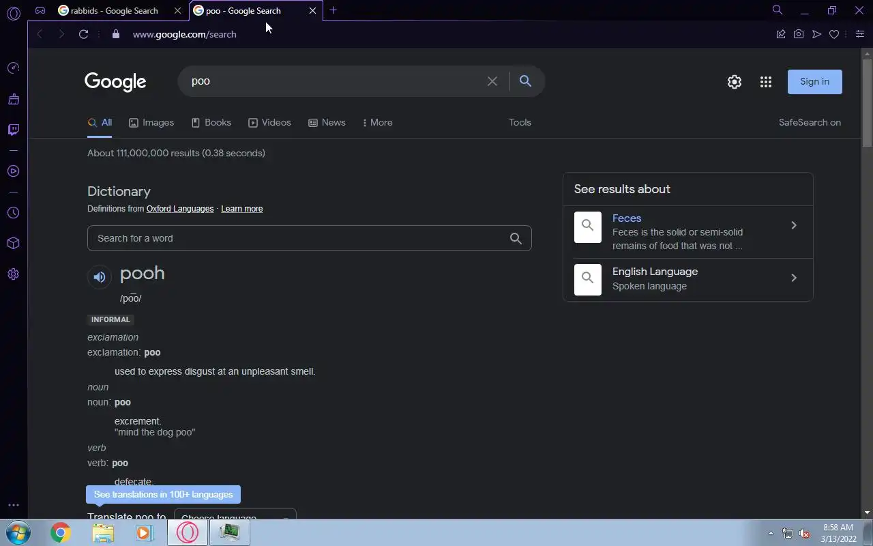Open the Learn more link
The height and width of the screenshot is (546, 873).
[x=241, y=209]
